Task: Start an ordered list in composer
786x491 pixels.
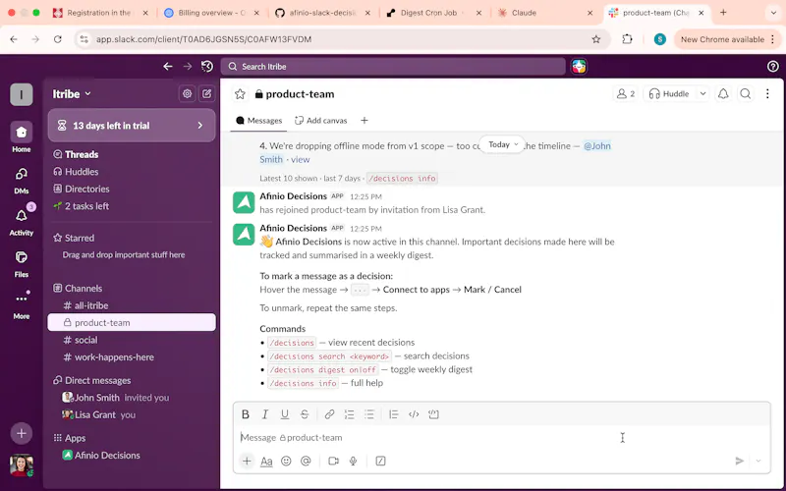Action: coord(350,414)
